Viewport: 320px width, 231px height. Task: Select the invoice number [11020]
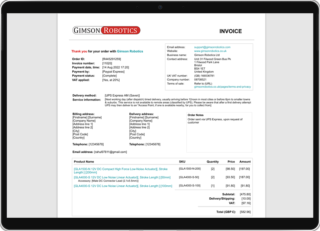pyautogui.click(x=107, y=63)
